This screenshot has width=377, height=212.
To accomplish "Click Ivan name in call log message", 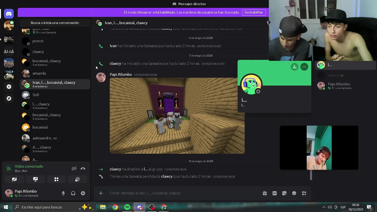I will click(x=113, y=46).
